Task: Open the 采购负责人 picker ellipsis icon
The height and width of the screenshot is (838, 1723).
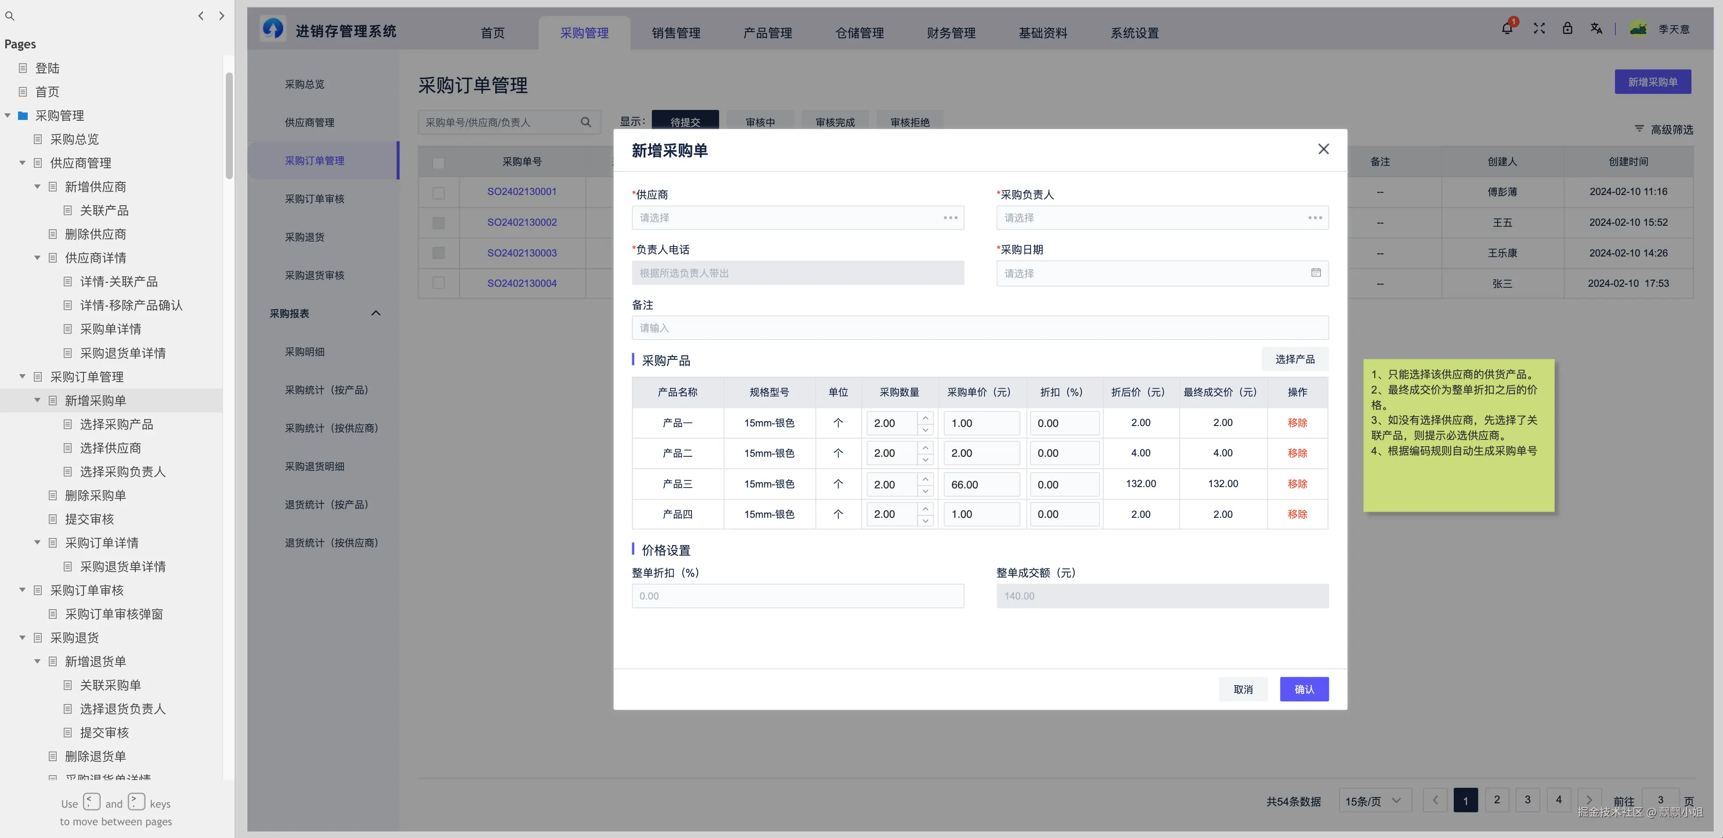Action: [x=1315, y=217]
